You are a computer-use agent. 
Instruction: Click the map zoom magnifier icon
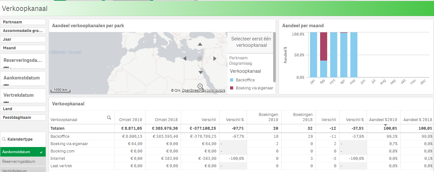[200, 86]
